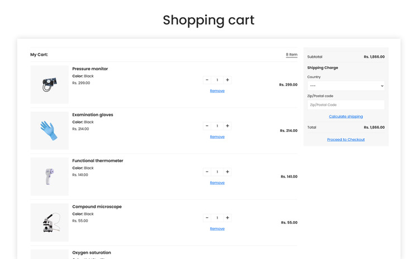Image resolution: width=418 pixels, height=259 pixels.
Task: Open Pressure monitor product thumbnail
Action: click(x=50, y=85)
